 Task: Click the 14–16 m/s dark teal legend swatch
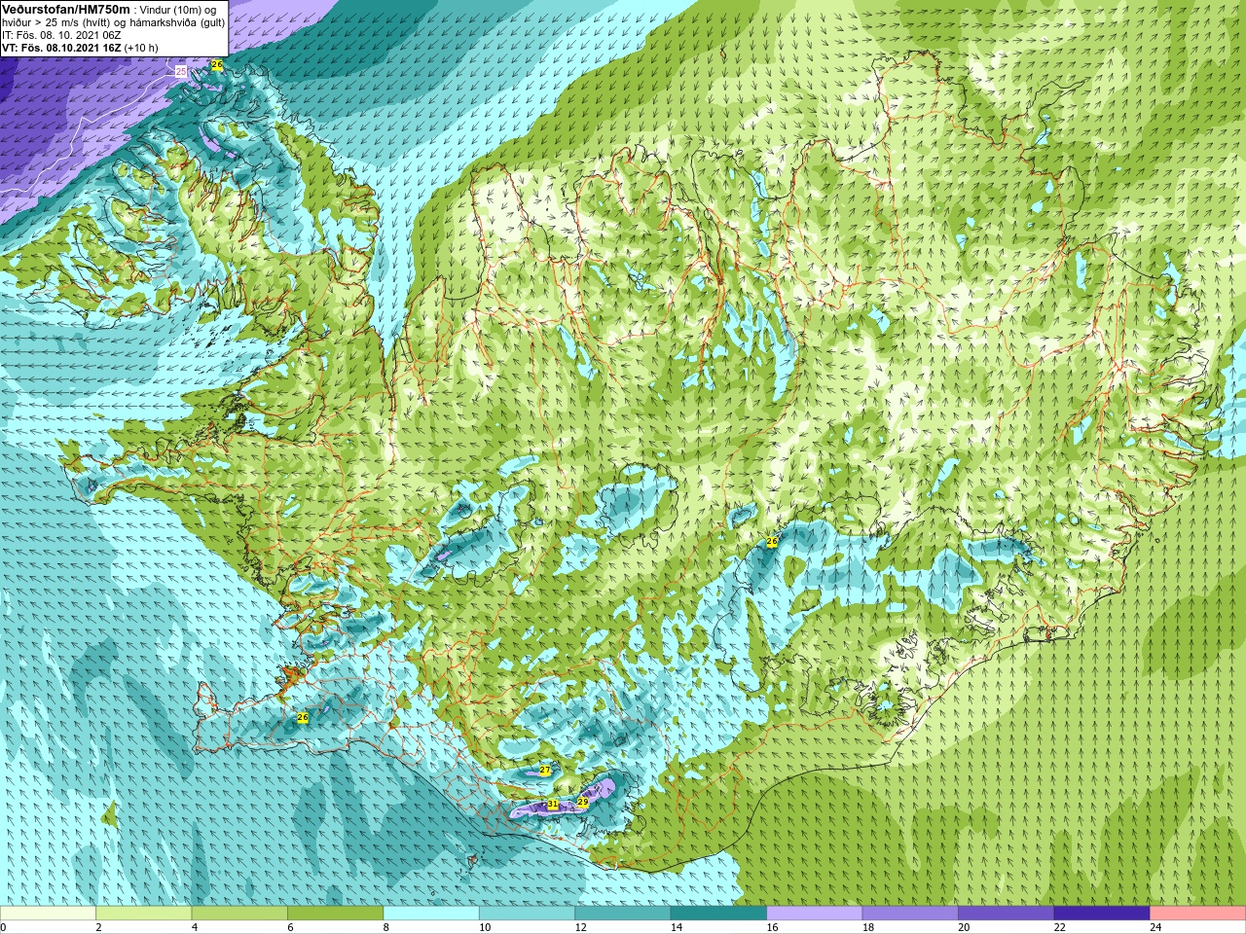click(718, 914)
